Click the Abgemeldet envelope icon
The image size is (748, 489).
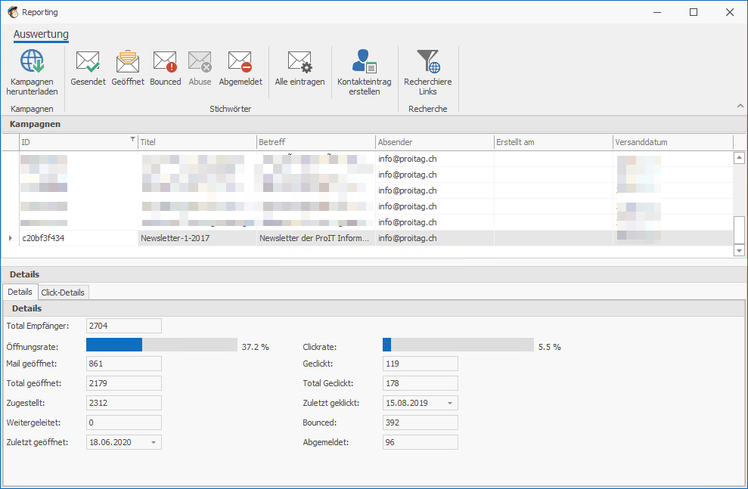(241, 62)
